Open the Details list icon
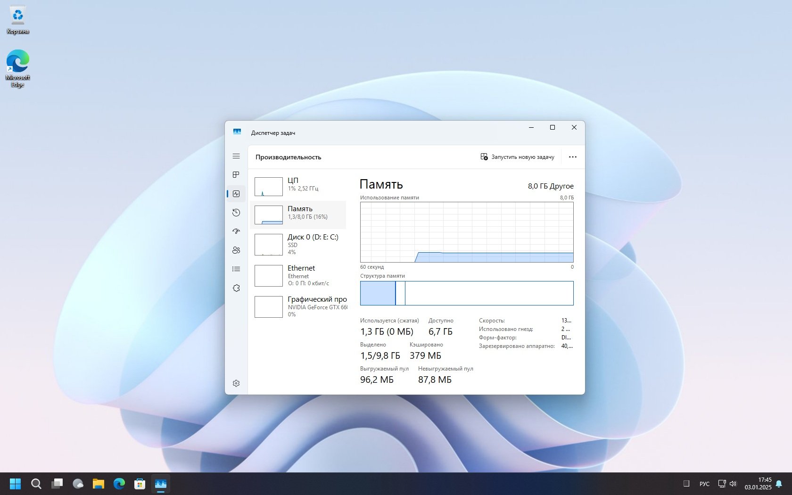Screen dimensions: 792x495 click(236, 269)
